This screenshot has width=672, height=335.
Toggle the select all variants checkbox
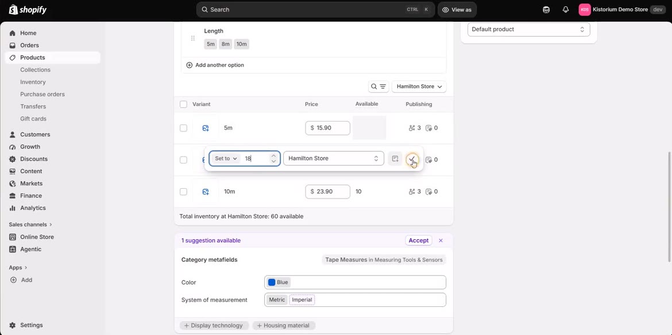tap(183, 104)
